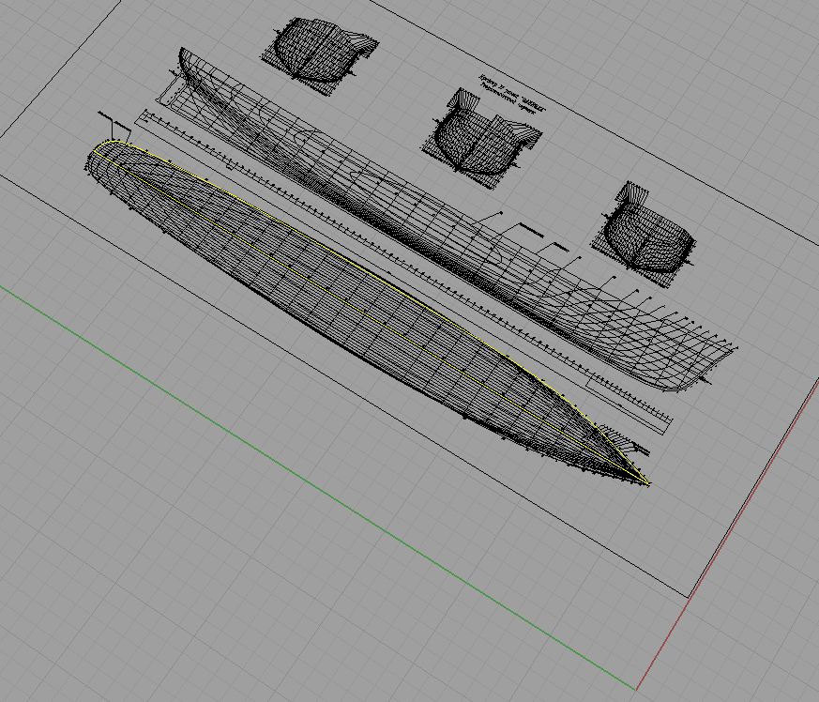Pick the rightmost body plan cross-section drawing
The width and height of the screenshot is (819, 702).
coord(649,232)
